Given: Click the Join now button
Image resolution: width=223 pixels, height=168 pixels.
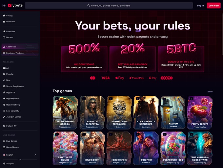Looking at the screenshot, I should [213, 6].
